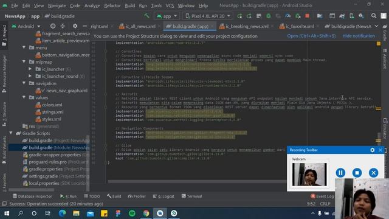Expand the ic_launcher folder
The height and width of the screenshot is (219, 389).
[30, 69]
